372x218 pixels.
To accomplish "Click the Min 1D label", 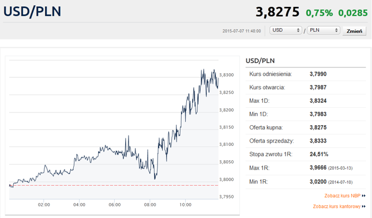I will tap(258, 114).
